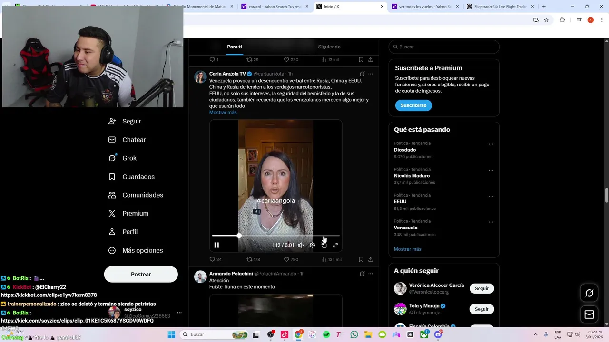Image resolution: width=609 pixels, height=342 pixels.
Task: Open options for Nicolás Maduro trend
Action: tap(491, 170)
